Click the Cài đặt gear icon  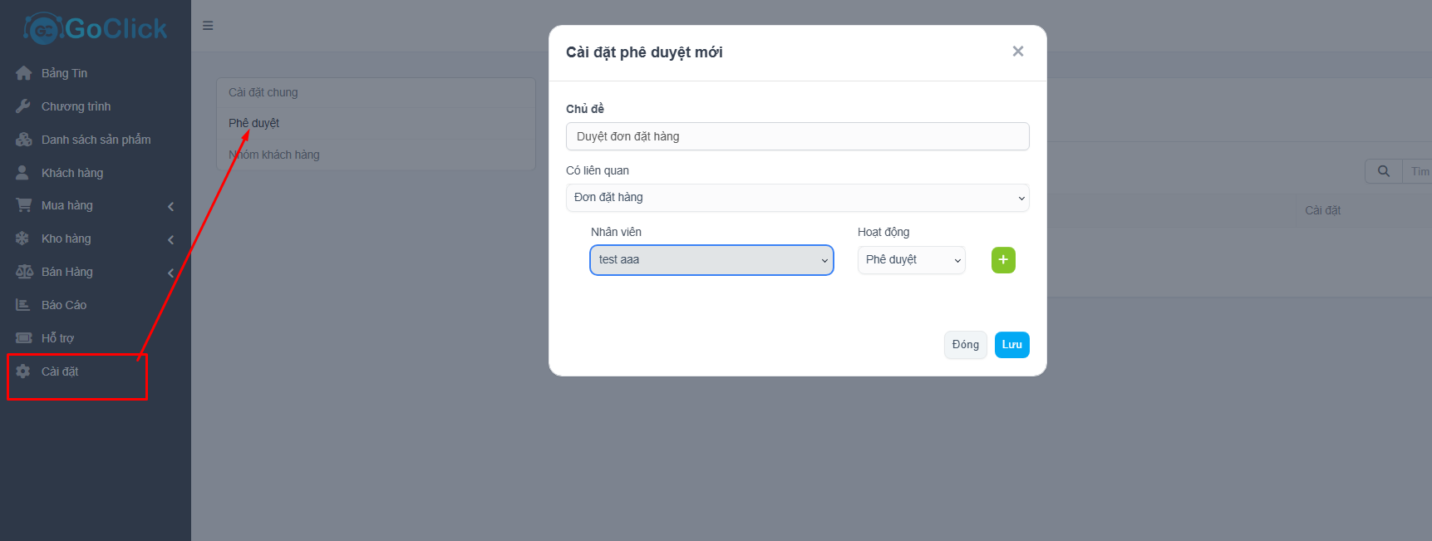(23, 371)
